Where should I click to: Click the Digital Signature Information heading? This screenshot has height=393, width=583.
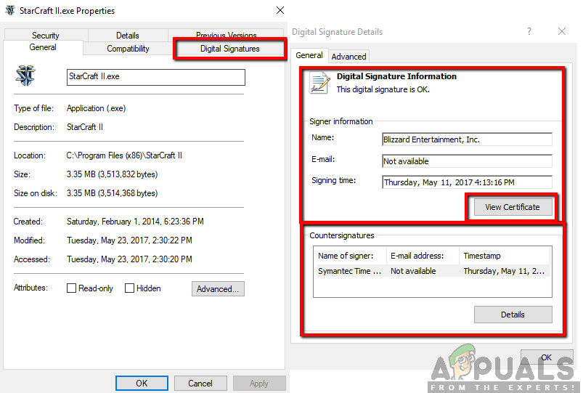396,76
